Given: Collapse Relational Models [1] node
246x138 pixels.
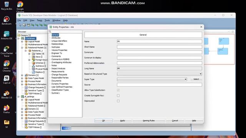Looking at the screenshot, I should [x=22, y=48].
